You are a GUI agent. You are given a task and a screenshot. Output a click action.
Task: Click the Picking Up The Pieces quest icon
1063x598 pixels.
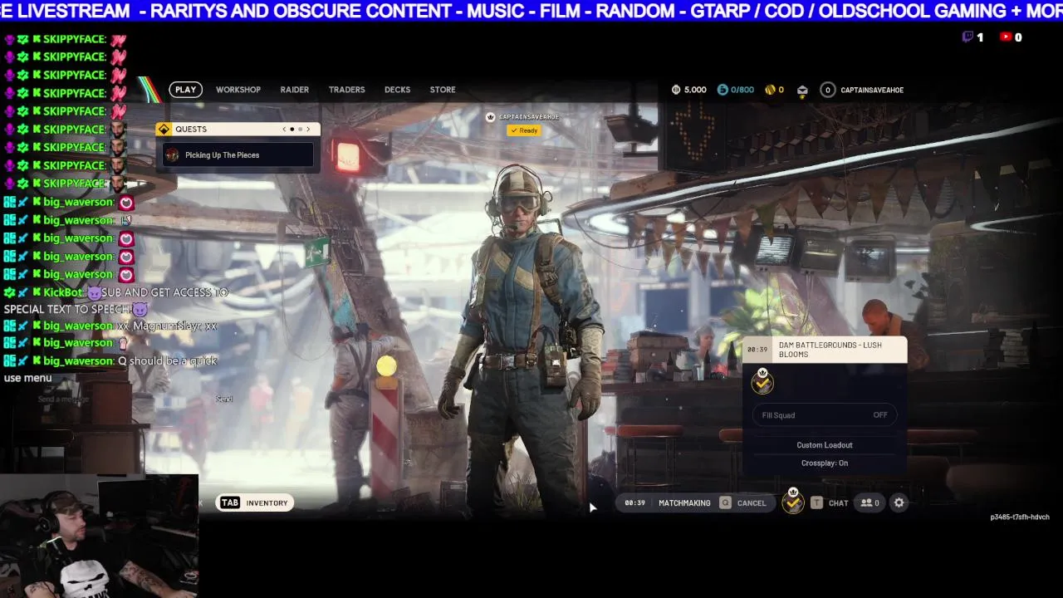click(x=172, y=155)
